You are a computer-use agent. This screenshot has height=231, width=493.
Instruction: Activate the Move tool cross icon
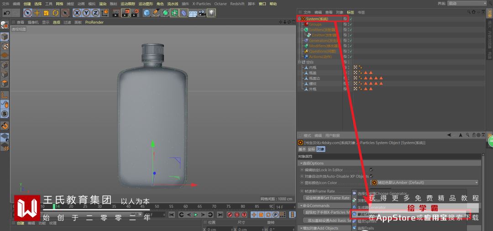(37, 13)
